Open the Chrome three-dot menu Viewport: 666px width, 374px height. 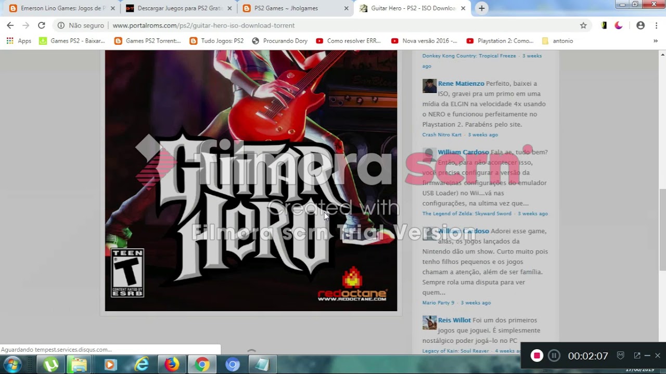[656, 25]
